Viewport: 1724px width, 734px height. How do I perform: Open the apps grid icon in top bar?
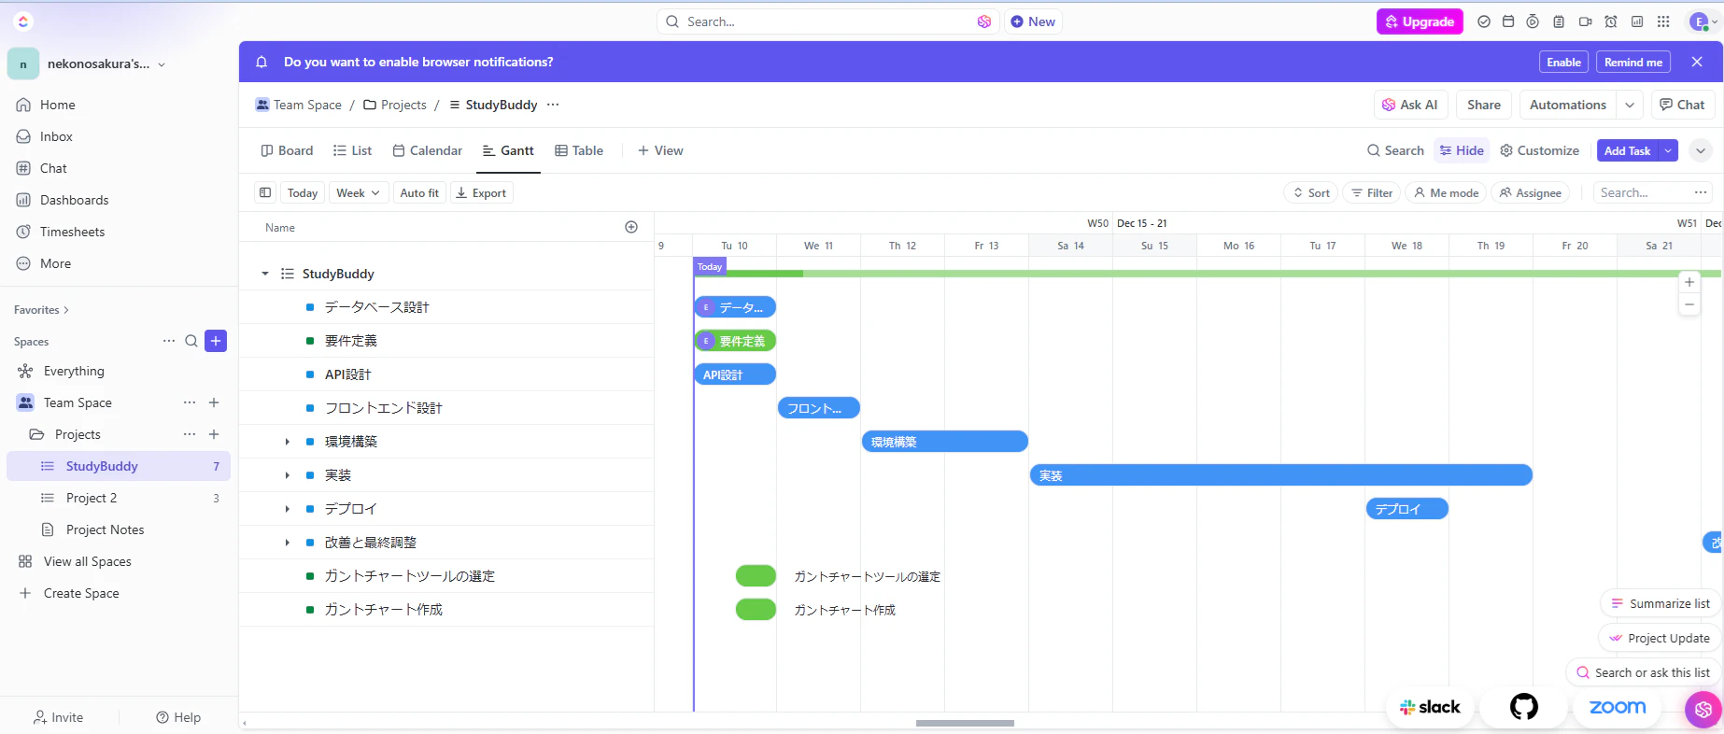(x=1663, y=21)
